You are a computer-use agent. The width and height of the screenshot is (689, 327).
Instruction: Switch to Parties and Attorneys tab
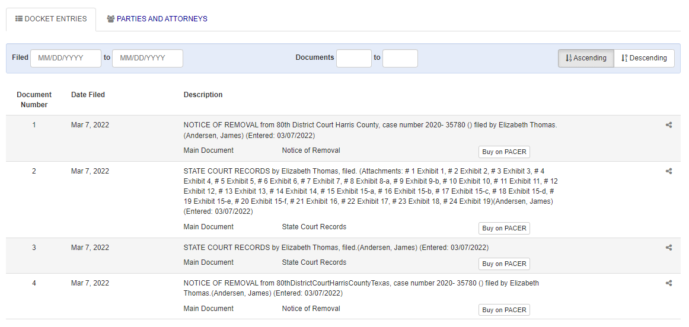coord(157,19)
